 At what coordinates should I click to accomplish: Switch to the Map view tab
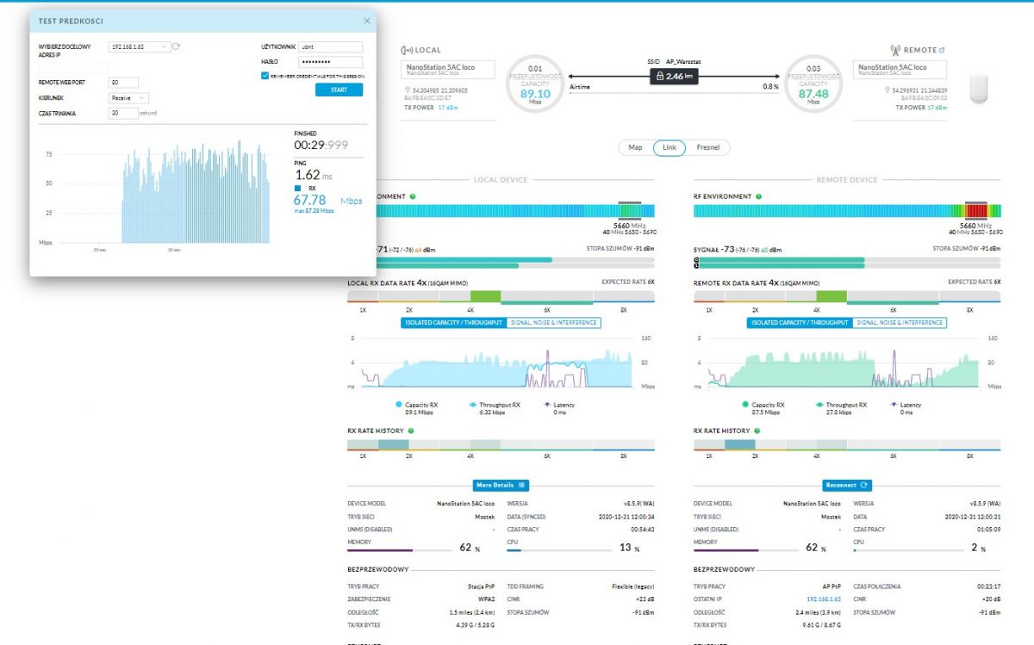pos(635,147)
